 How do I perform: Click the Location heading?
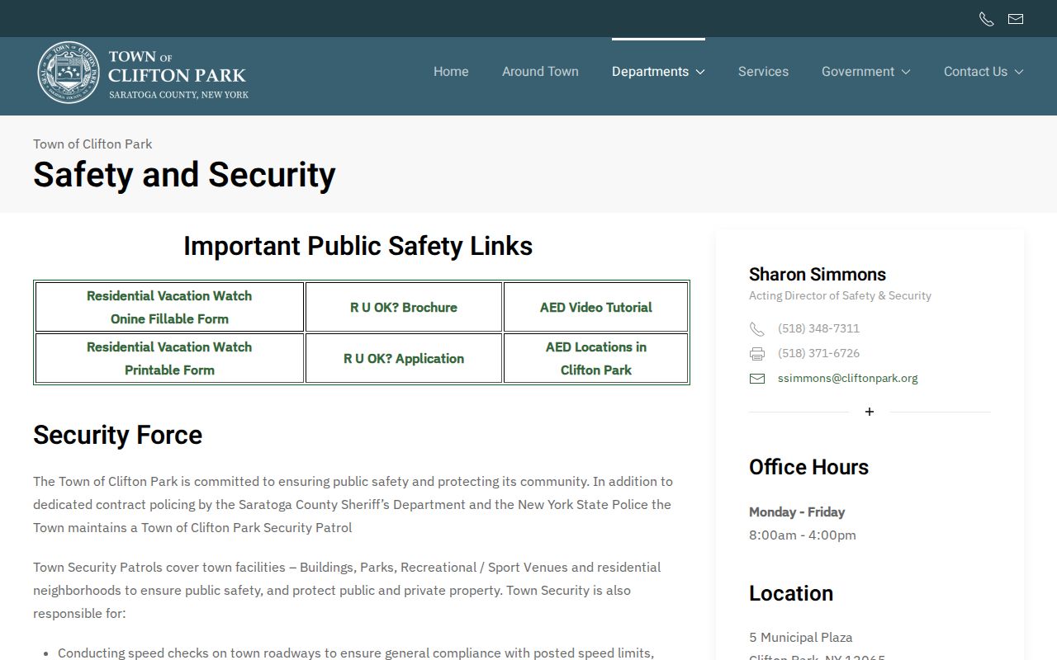[791, 593]
